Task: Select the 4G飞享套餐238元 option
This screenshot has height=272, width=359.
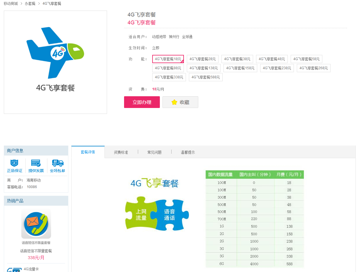Action: point(277,68)
